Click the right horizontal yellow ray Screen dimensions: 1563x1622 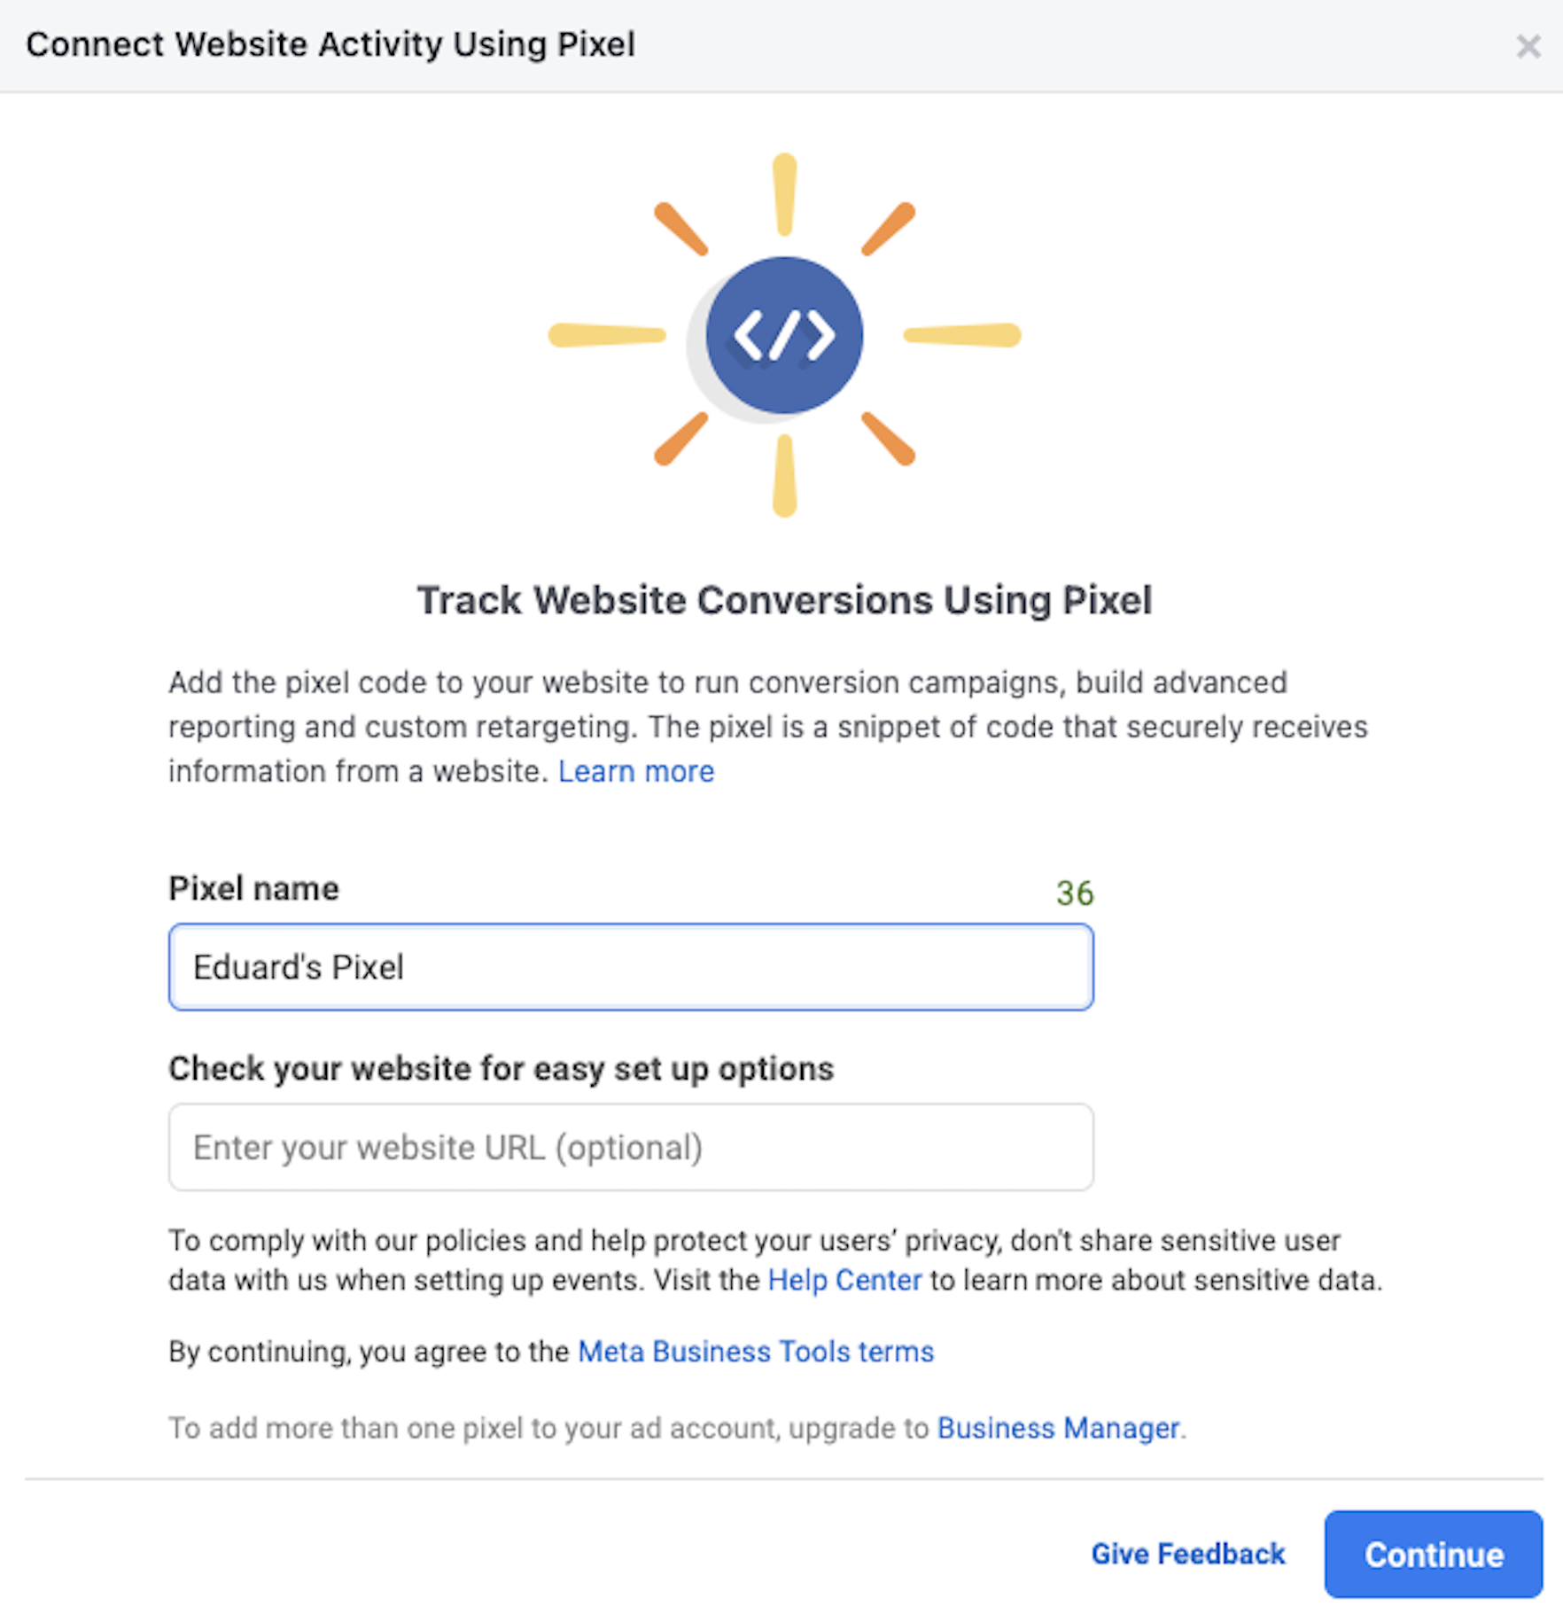[x=962, y=335]
